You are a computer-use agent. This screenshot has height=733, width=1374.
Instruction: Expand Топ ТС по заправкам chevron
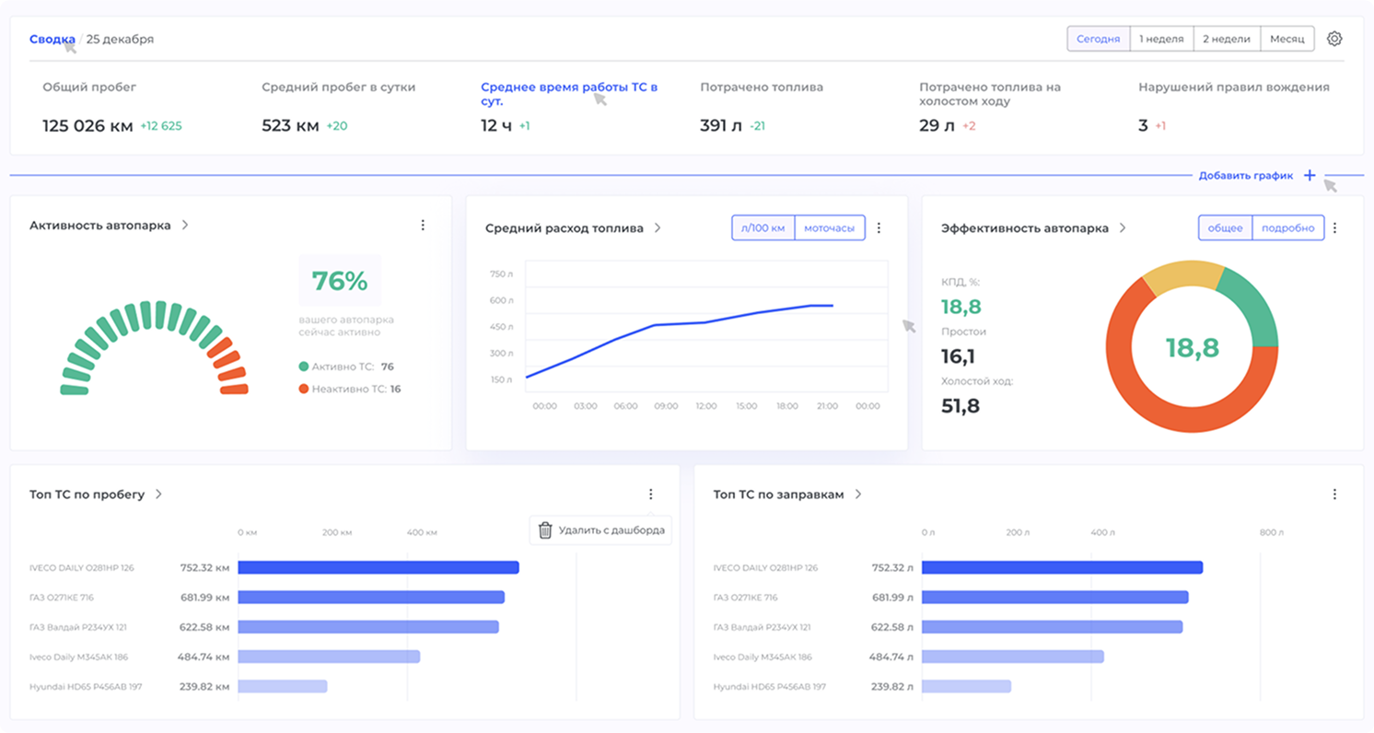(857, 494)
